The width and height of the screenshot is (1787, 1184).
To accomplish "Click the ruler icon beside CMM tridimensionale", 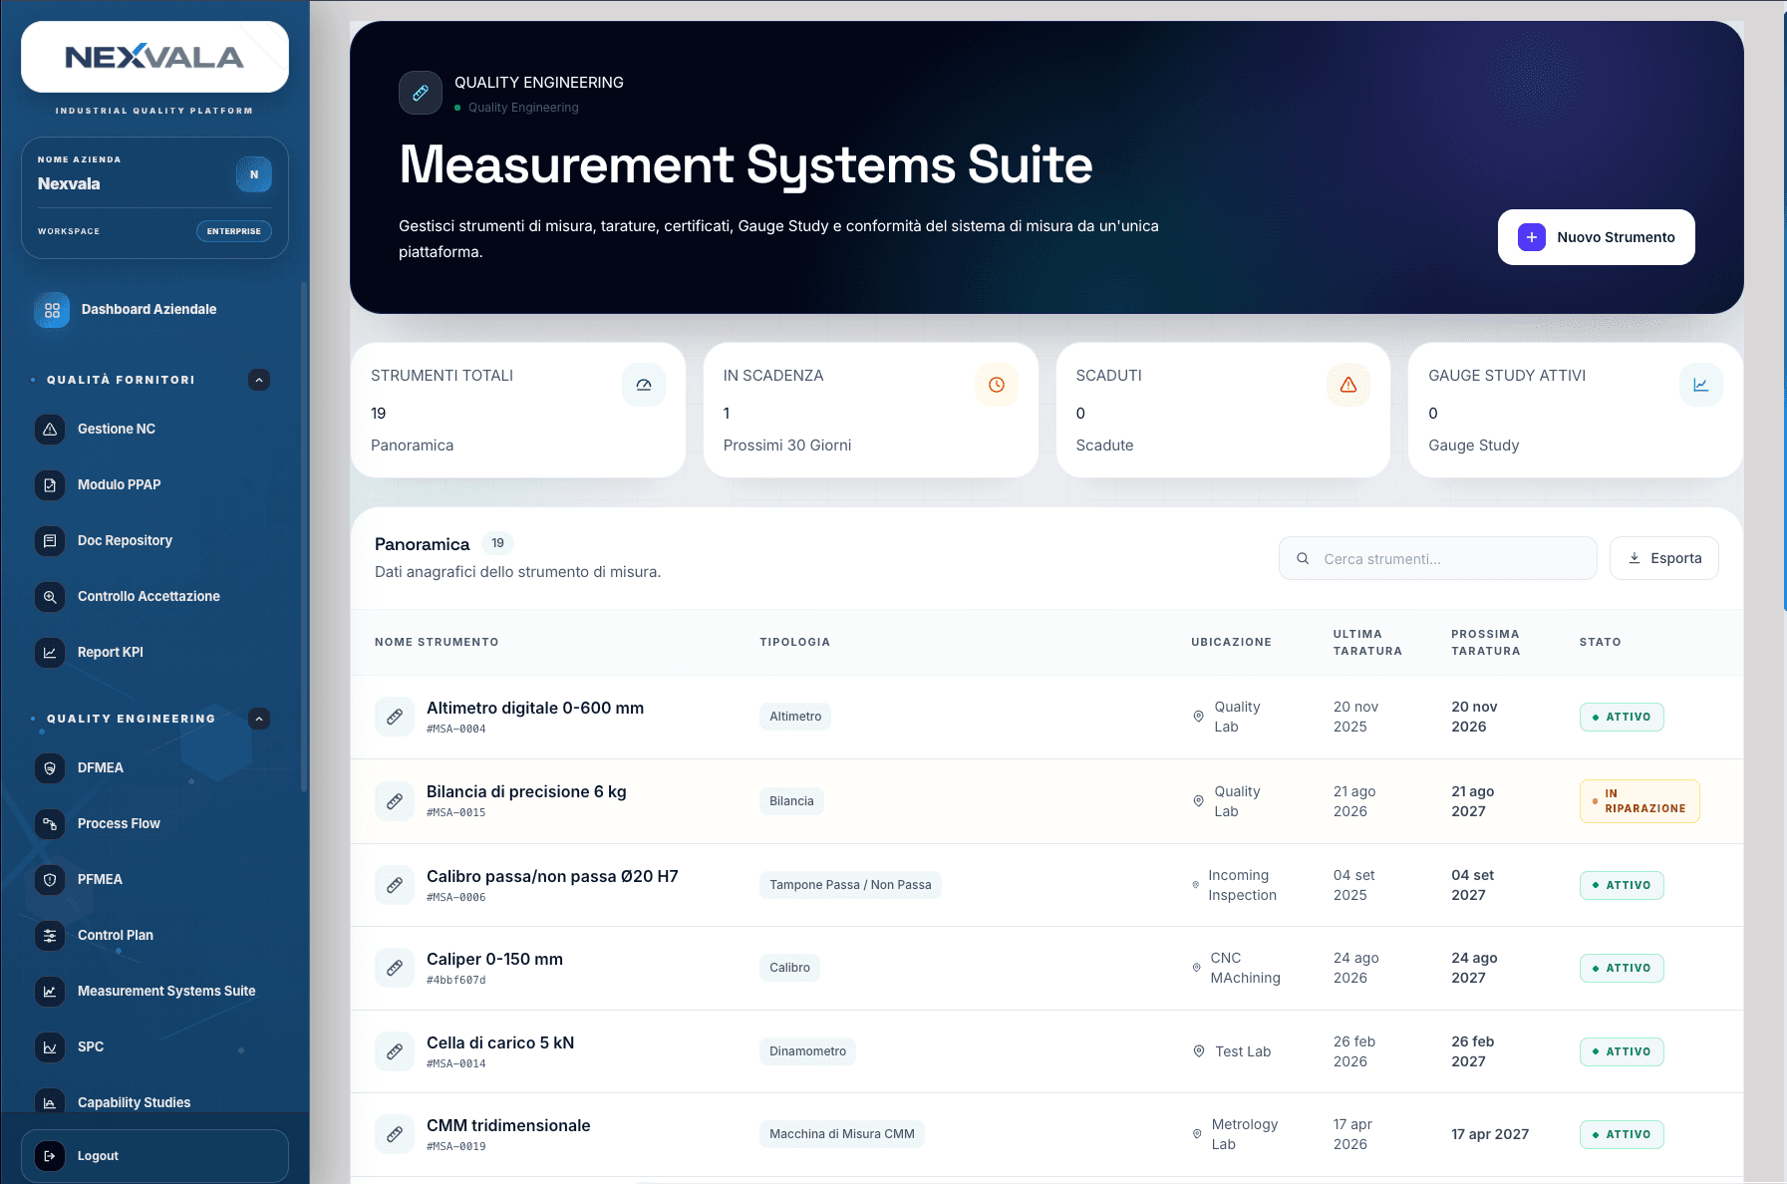I will (x=395, y=1134).
